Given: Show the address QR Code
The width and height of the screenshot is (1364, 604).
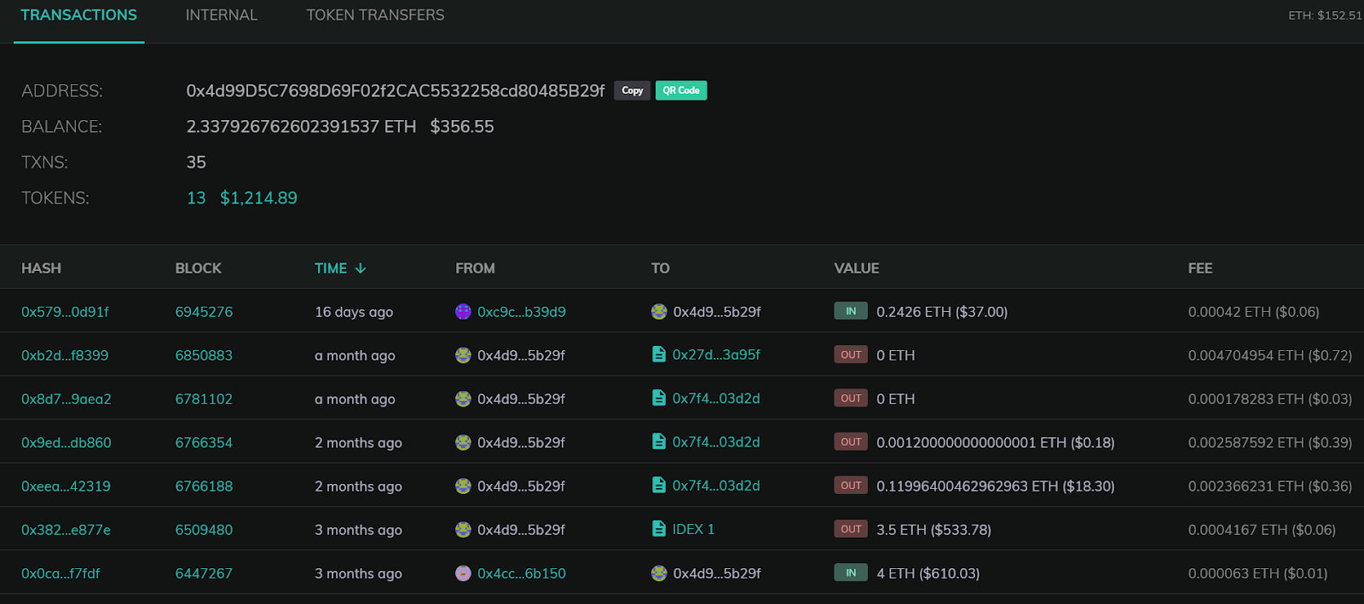Looking at the screenshot, I should [x=681, y=90].
